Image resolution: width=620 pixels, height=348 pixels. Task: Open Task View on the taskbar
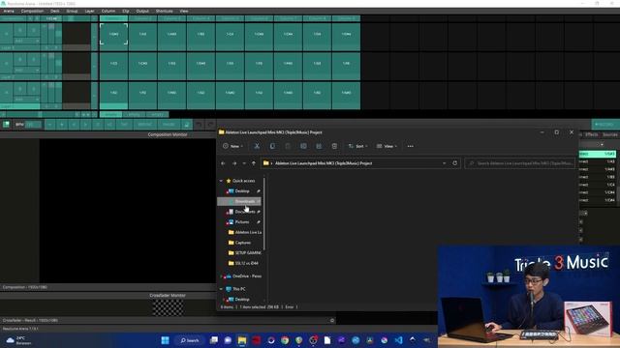[214, 340]
